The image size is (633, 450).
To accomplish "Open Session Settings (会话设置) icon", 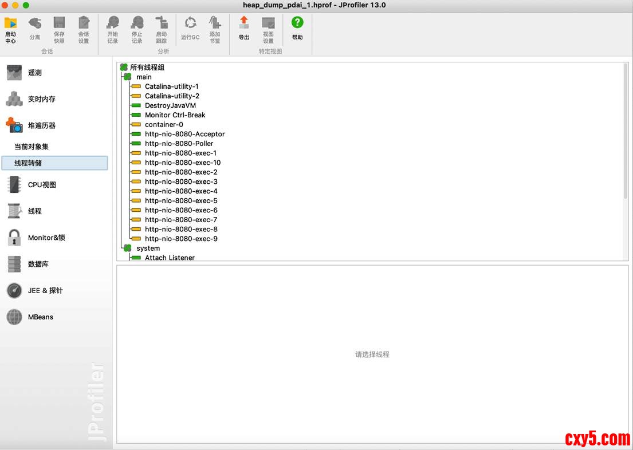I will pos(84,29).
